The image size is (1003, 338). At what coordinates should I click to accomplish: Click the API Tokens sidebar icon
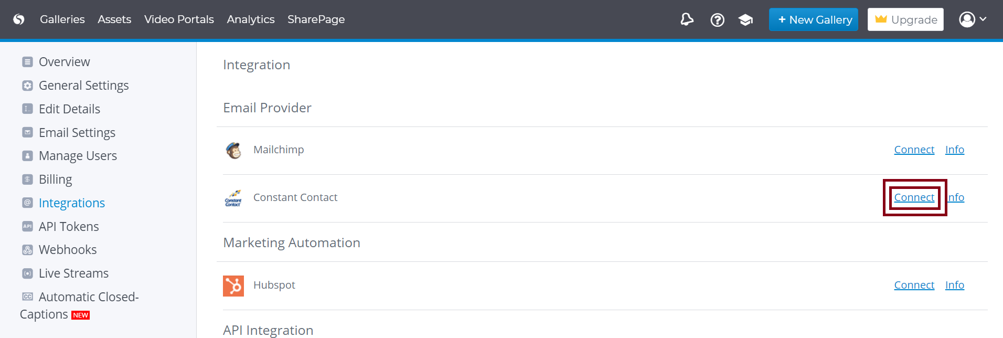[28, 226]
